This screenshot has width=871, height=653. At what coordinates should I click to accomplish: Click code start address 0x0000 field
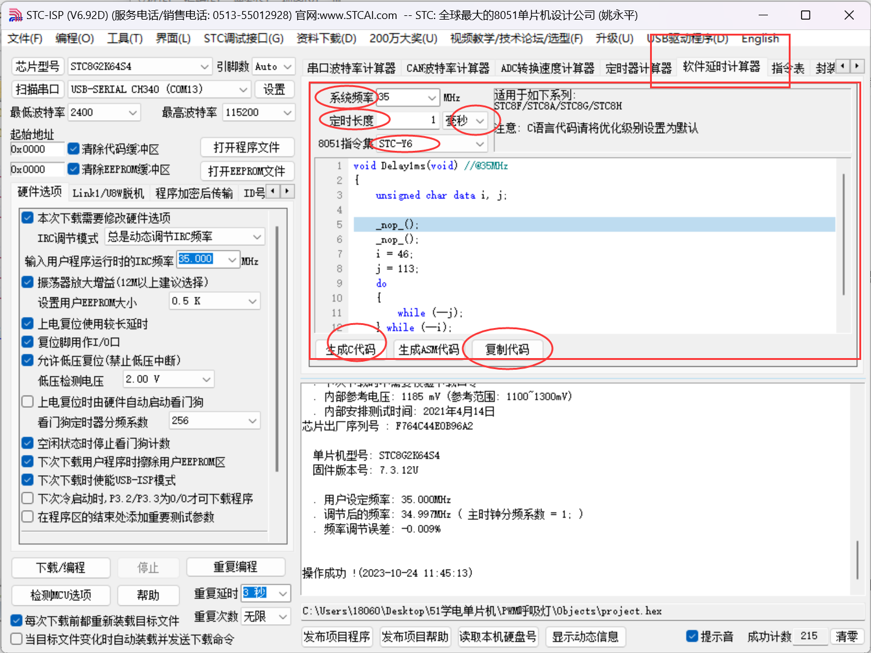[x=37, y=149]
